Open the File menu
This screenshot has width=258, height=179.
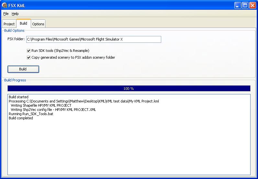pyautogui.click(x=6, y=14)
